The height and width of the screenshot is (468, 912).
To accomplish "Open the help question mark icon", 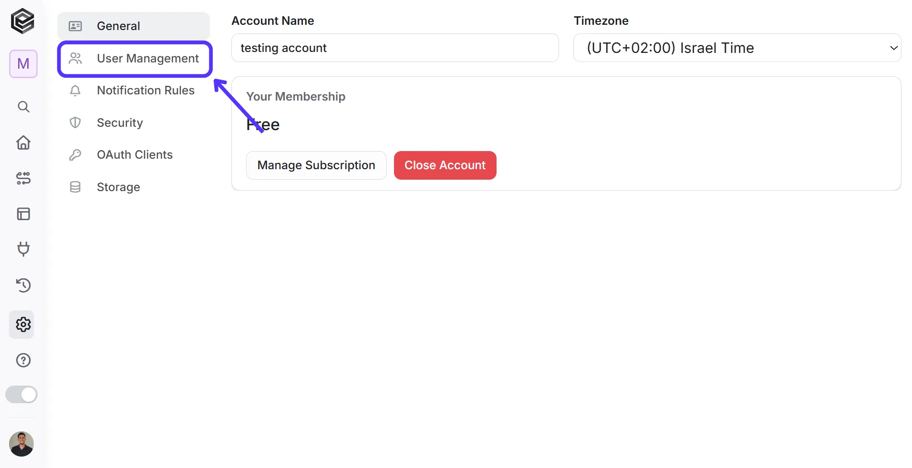I will click(23, 360).
